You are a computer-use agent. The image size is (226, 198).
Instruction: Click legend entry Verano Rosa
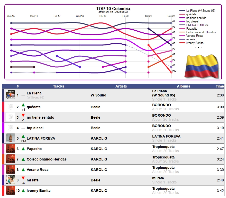(194, 36)
